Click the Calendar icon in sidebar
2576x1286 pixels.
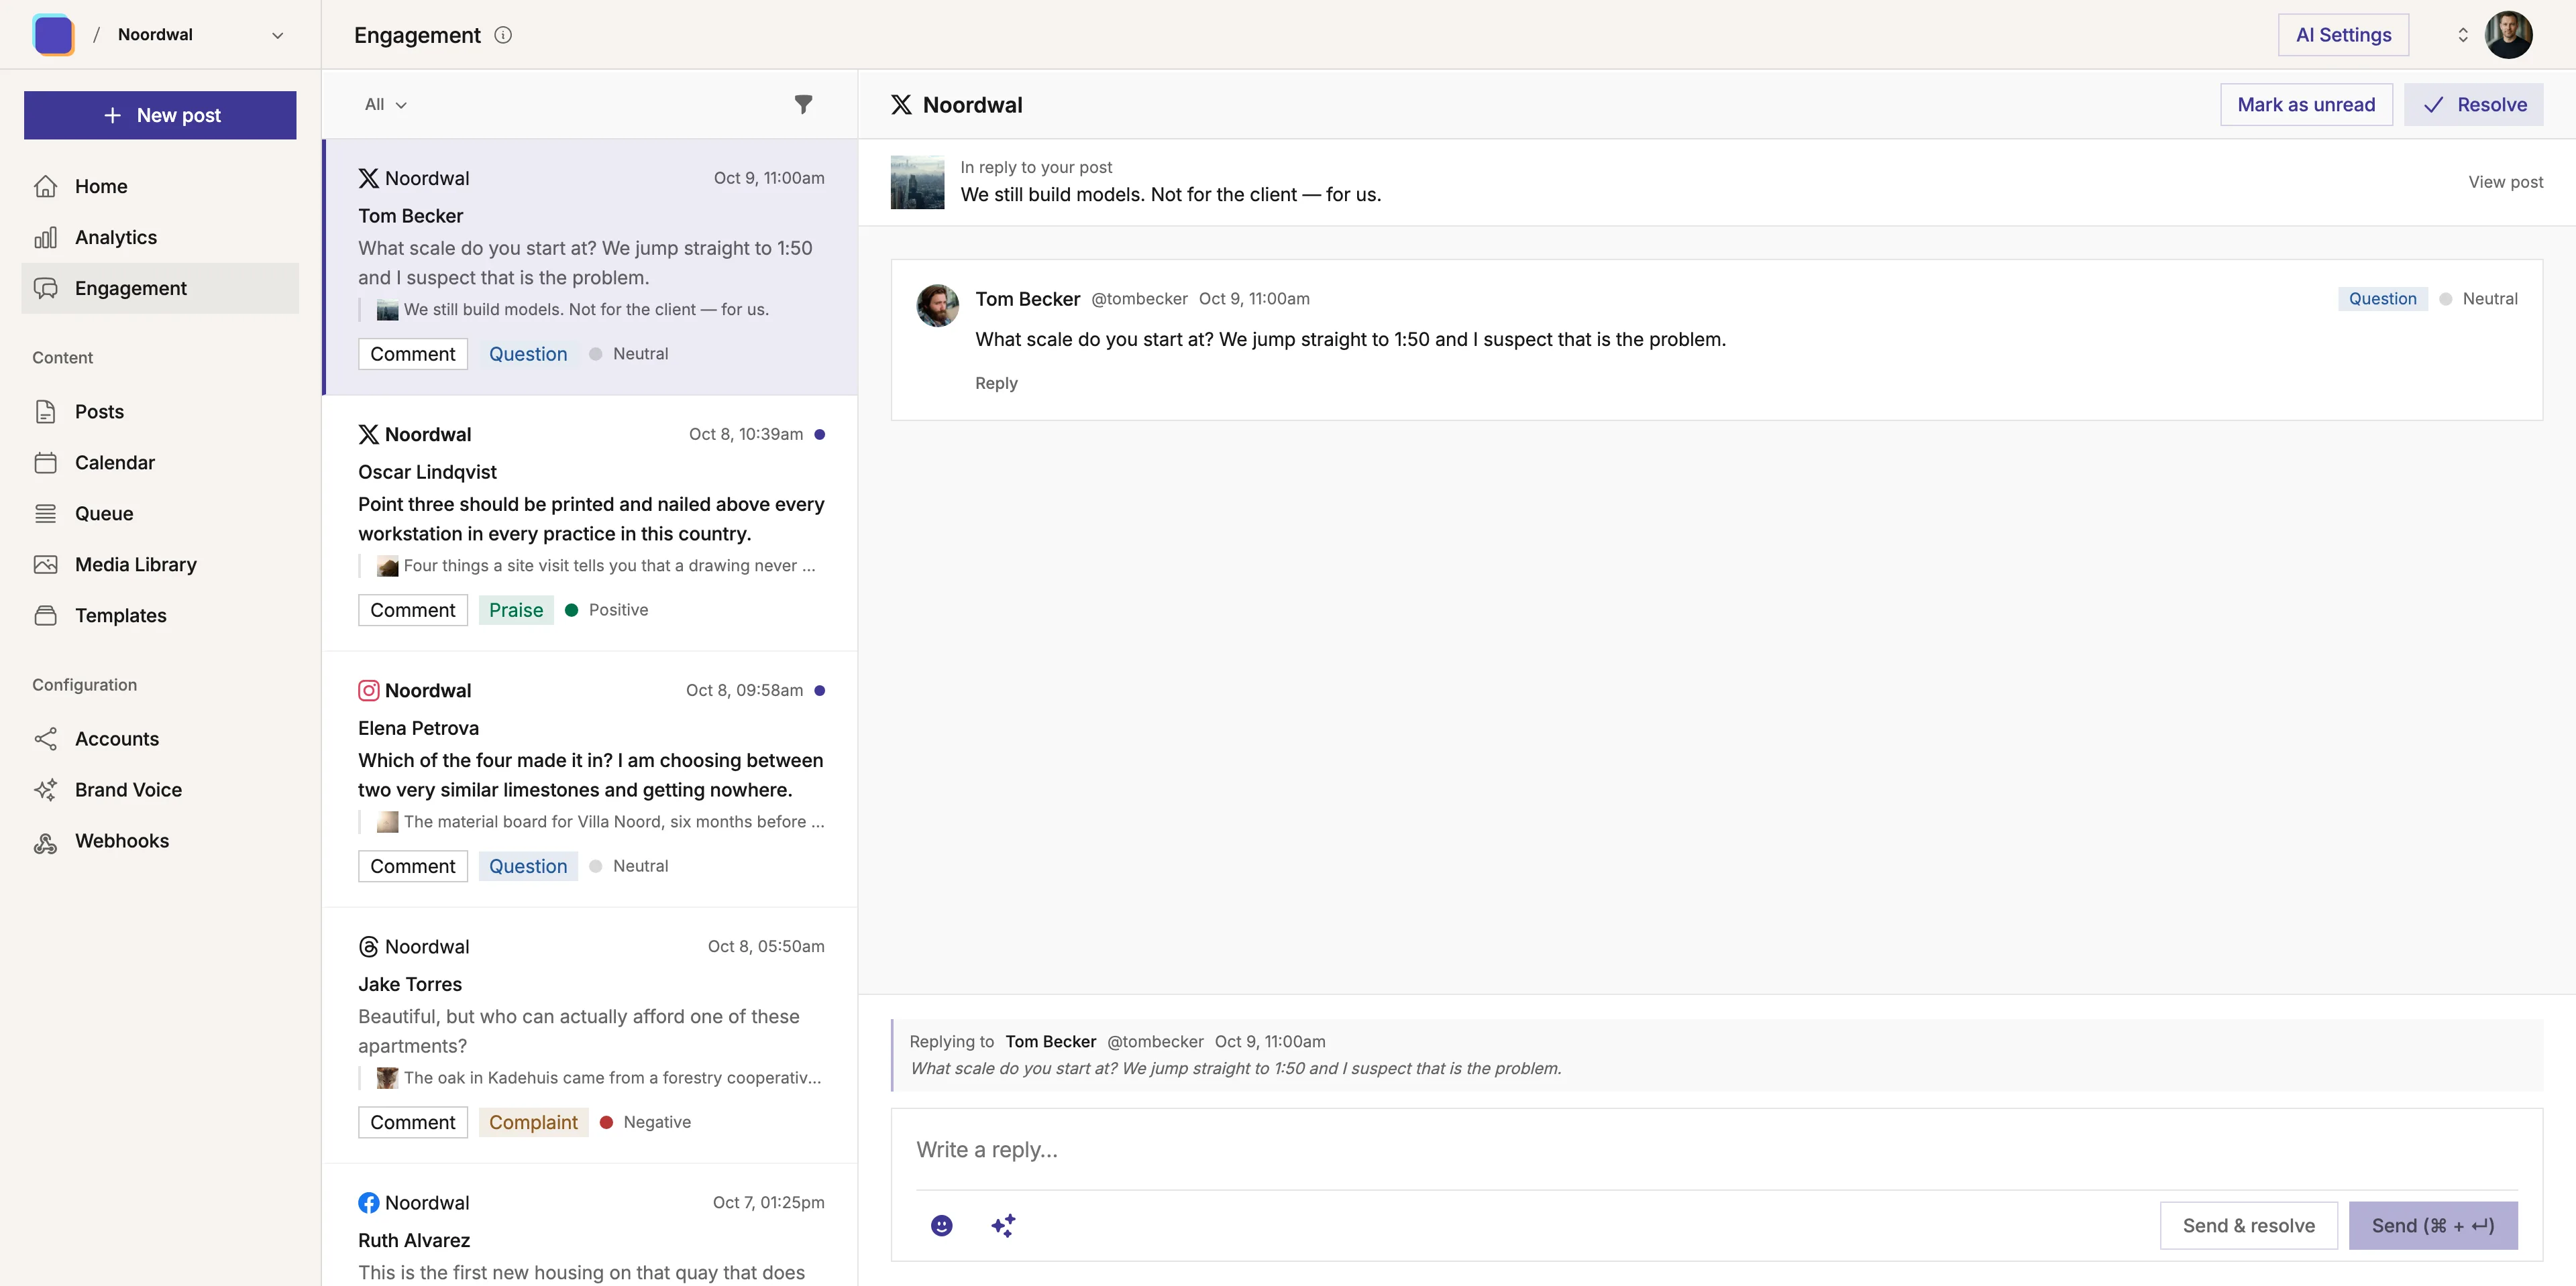[46, 463]
